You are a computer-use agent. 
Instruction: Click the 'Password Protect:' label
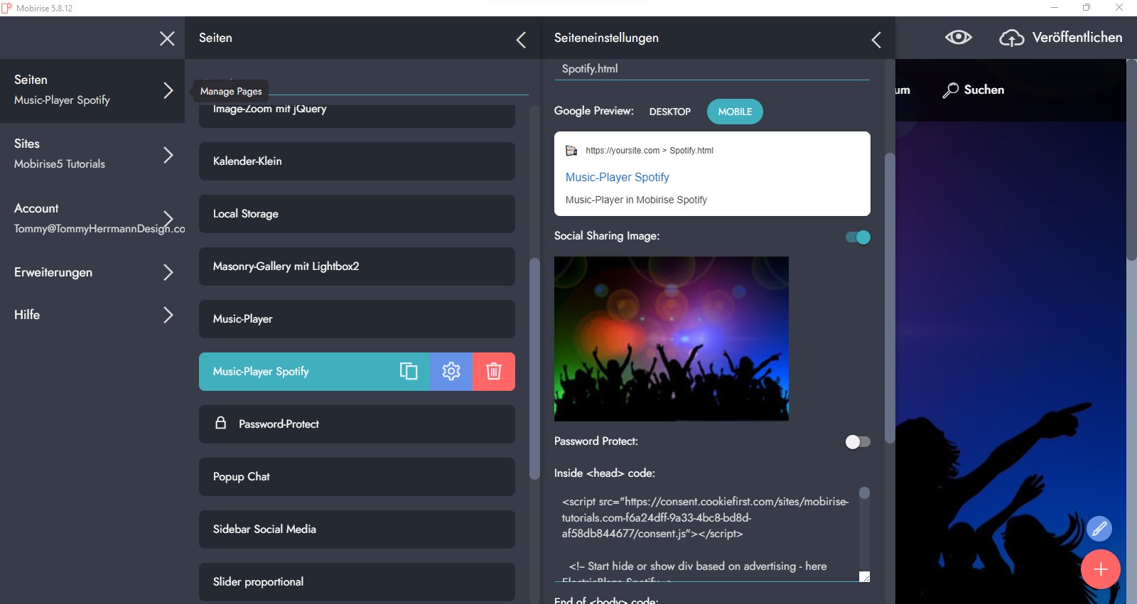pyautogui.click(x=596, y=441)
